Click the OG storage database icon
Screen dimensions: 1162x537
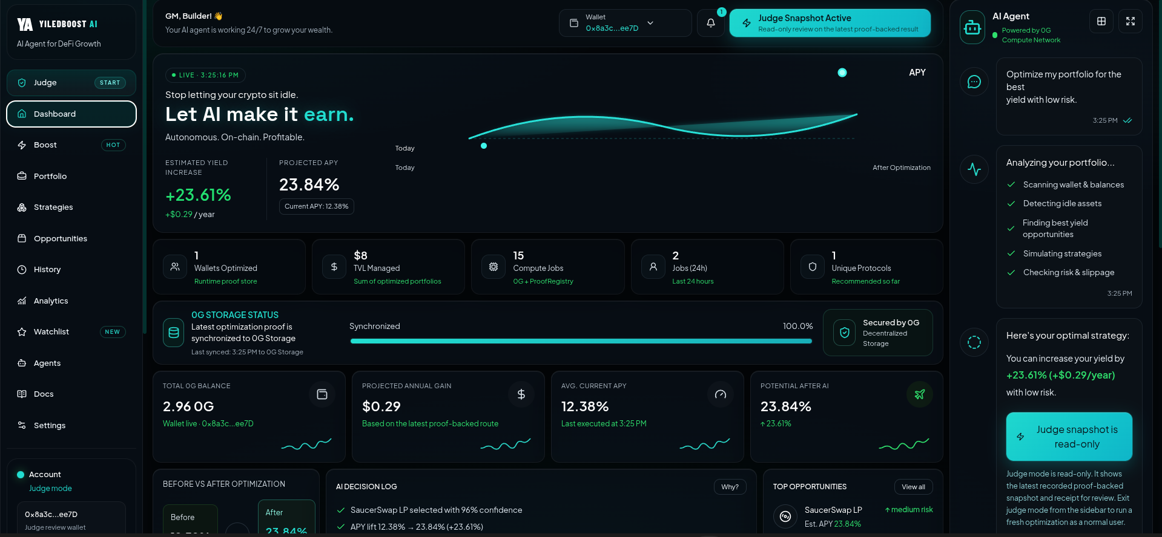tap(174, 333)
